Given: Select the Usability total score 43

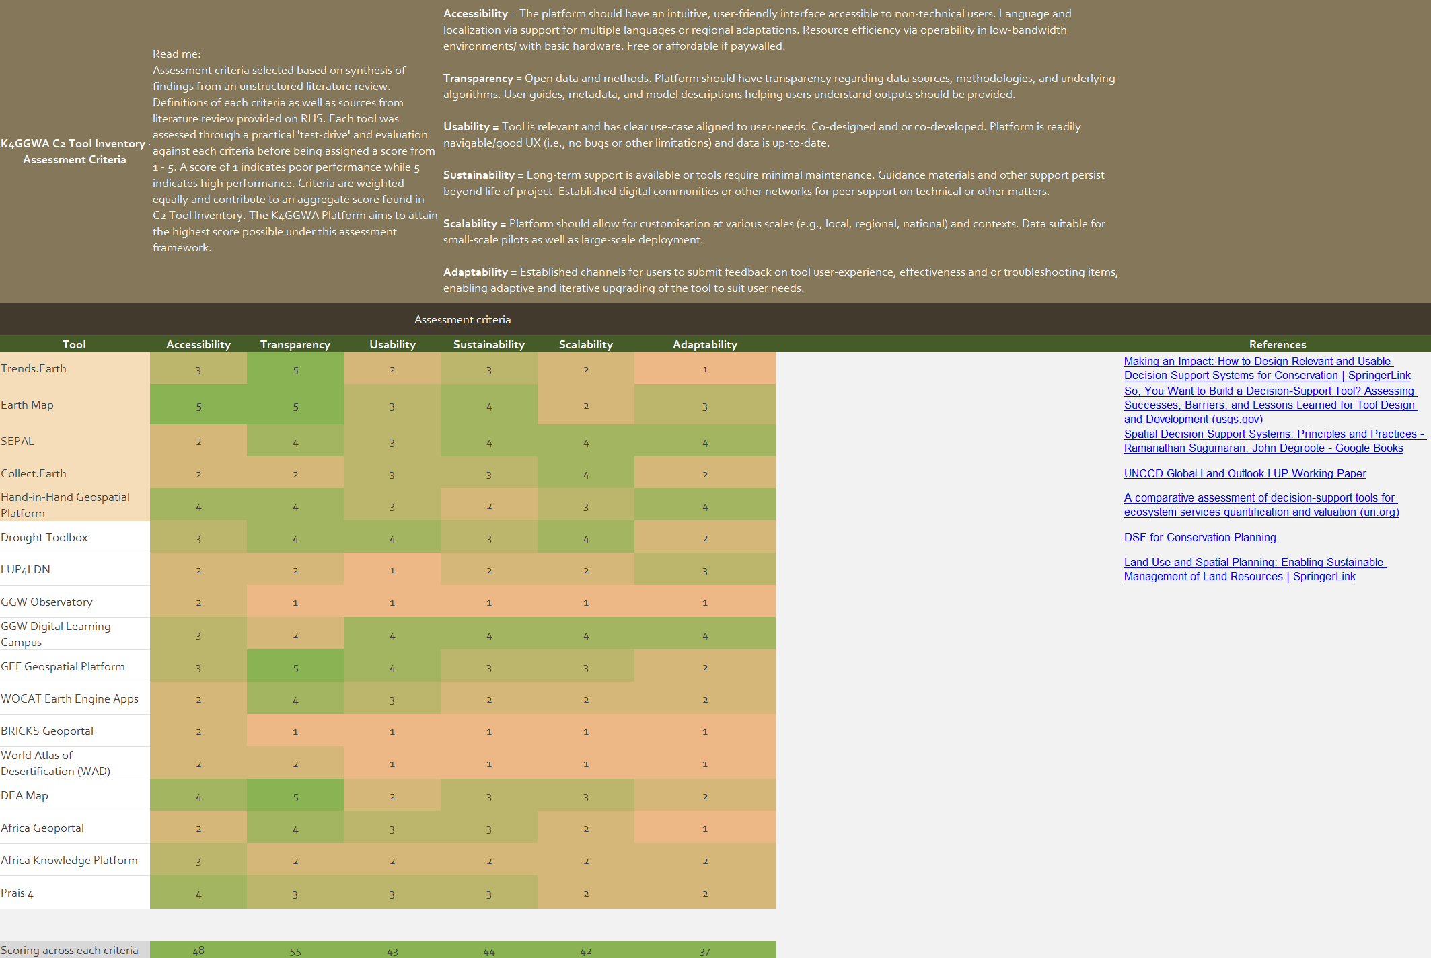Looking at the screenshot, I should (392, 950).
